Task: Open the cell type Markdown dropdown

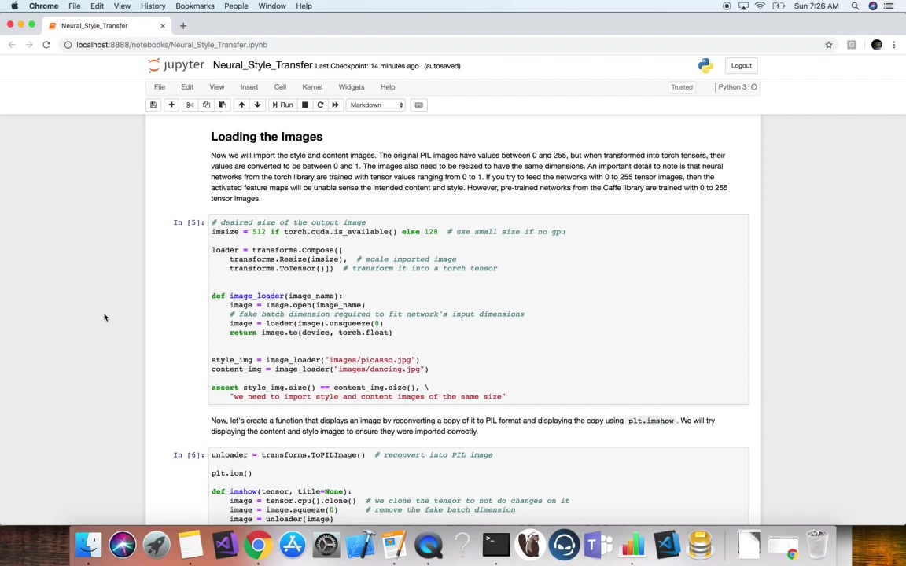Action: 376,105
